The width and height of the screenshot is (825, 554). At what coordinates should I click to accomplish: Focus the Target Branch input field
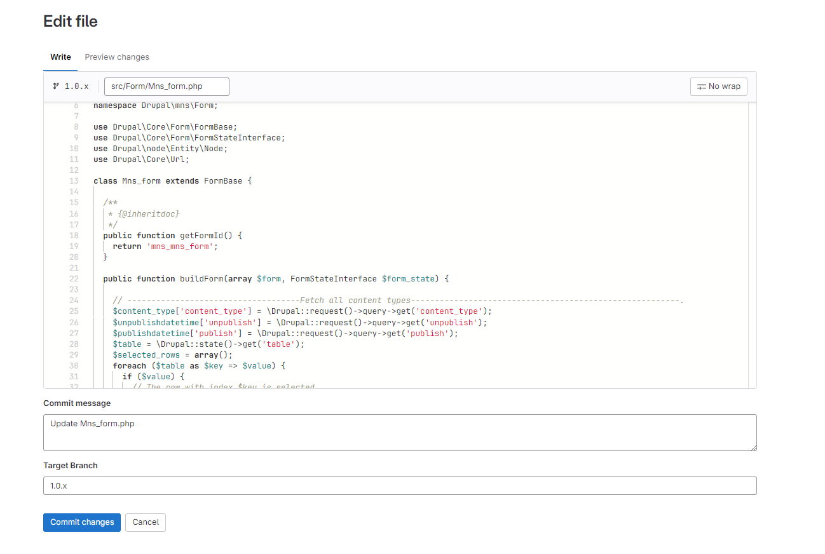[x=399, y=485]
